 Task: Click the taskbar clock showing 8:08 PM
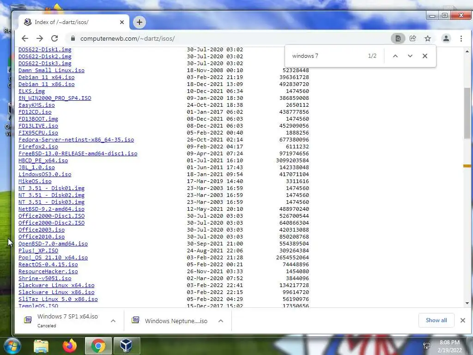449,346
